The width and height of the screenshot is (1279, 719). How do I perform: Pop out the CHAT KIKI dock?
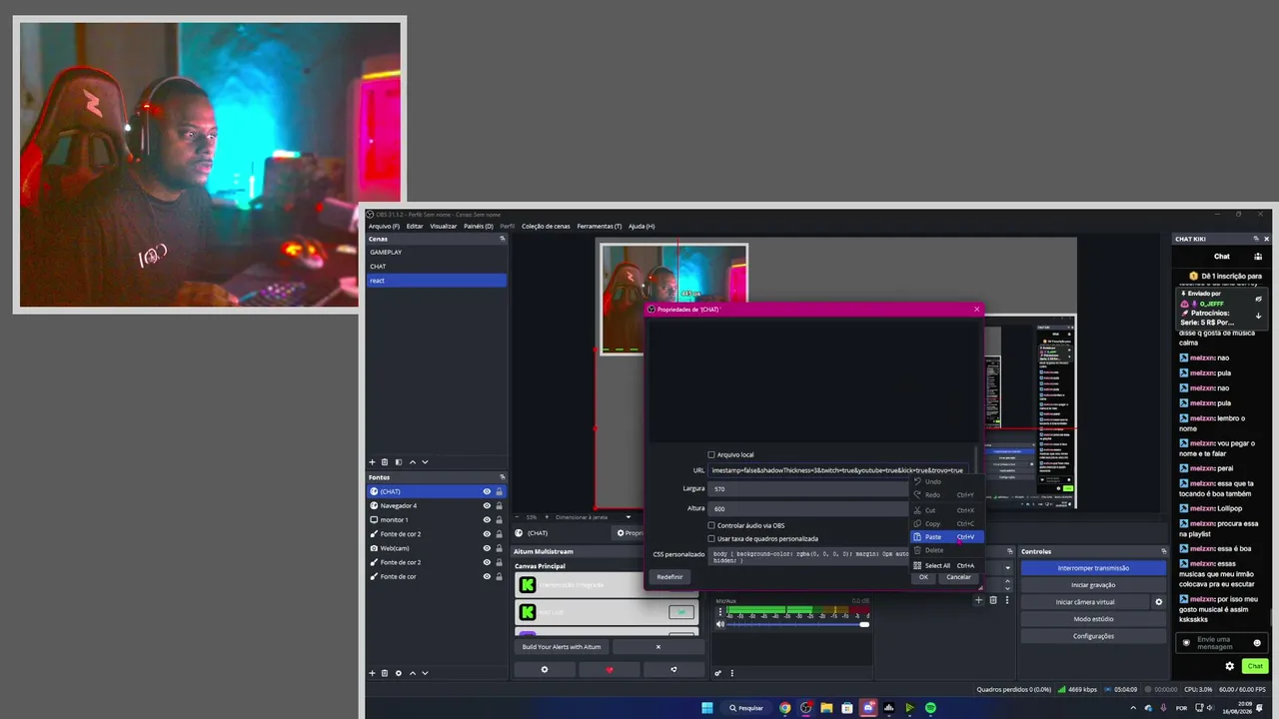click(x=1256, y=239)
